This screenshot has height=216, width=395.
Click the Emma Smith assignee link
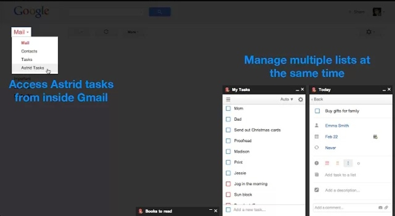click(337, 126)
